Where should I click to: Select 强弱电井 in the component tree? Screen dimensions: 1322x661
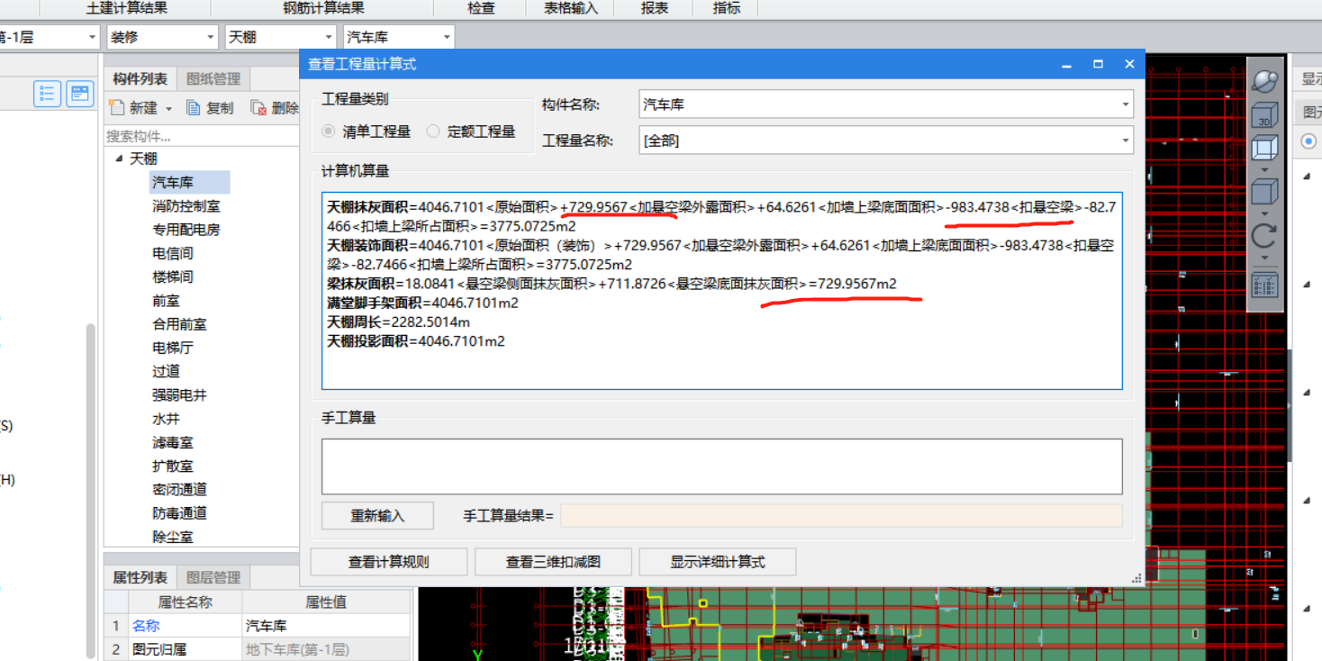coord(180,394)
